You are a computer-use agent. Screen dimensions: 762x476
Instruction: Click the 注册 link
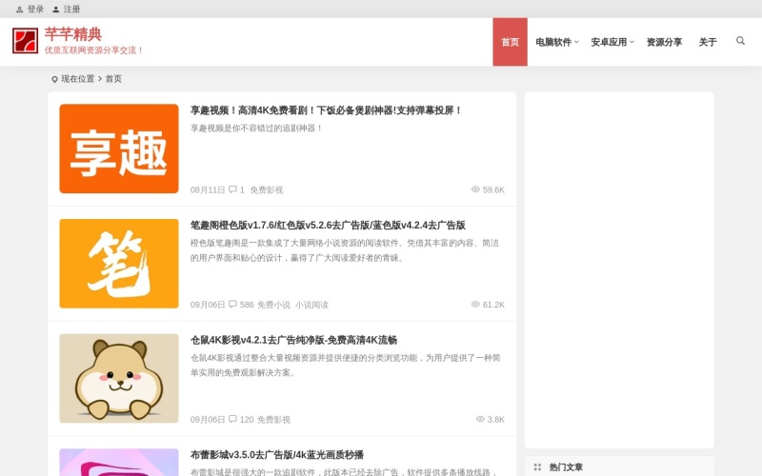pos(71,10)
